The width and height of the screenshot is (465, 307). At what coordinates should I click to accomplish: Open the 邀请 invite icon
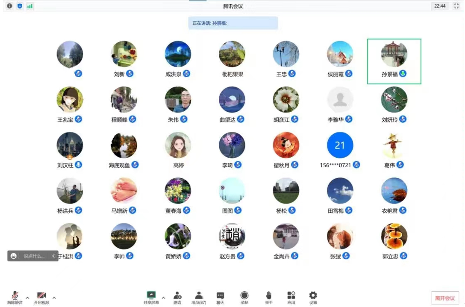(177, 298)
